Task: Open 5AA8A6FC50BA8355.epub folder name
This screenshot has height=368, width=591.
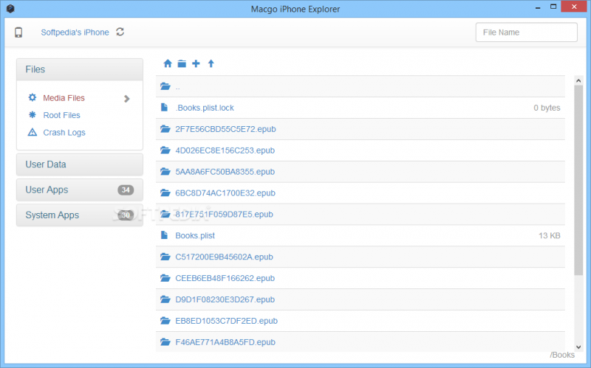Action: [x=225, y=172]
